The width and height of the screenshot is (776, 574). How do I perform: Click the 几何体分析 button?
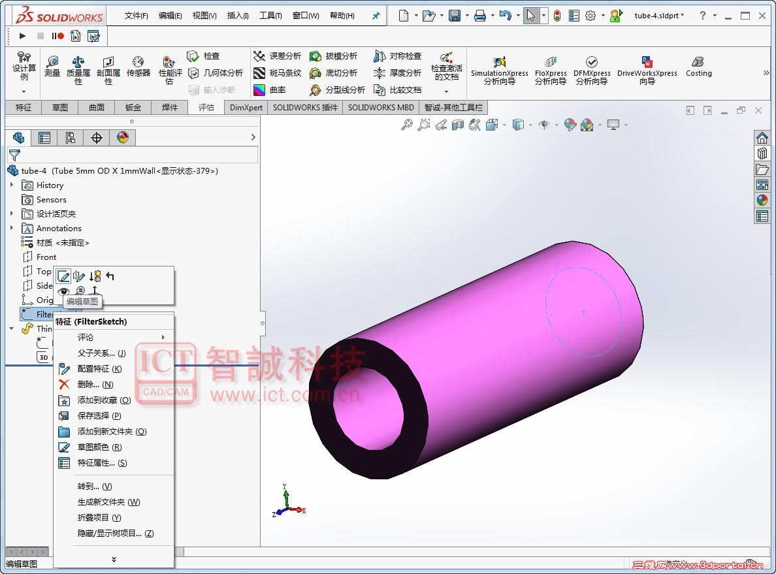[216, 72]
